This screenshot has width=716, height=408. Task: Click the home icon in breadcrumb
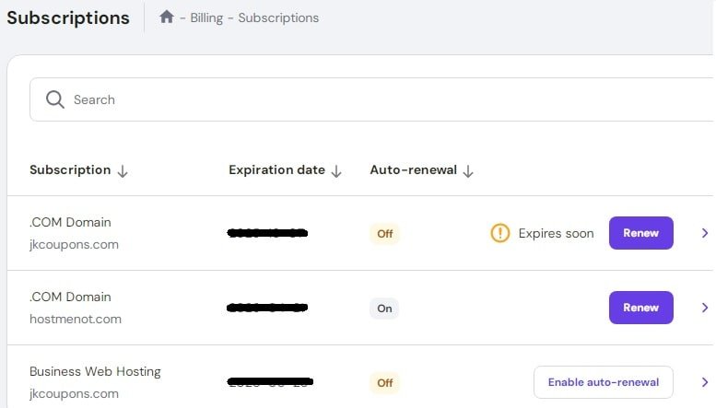(x=167, y=17)
